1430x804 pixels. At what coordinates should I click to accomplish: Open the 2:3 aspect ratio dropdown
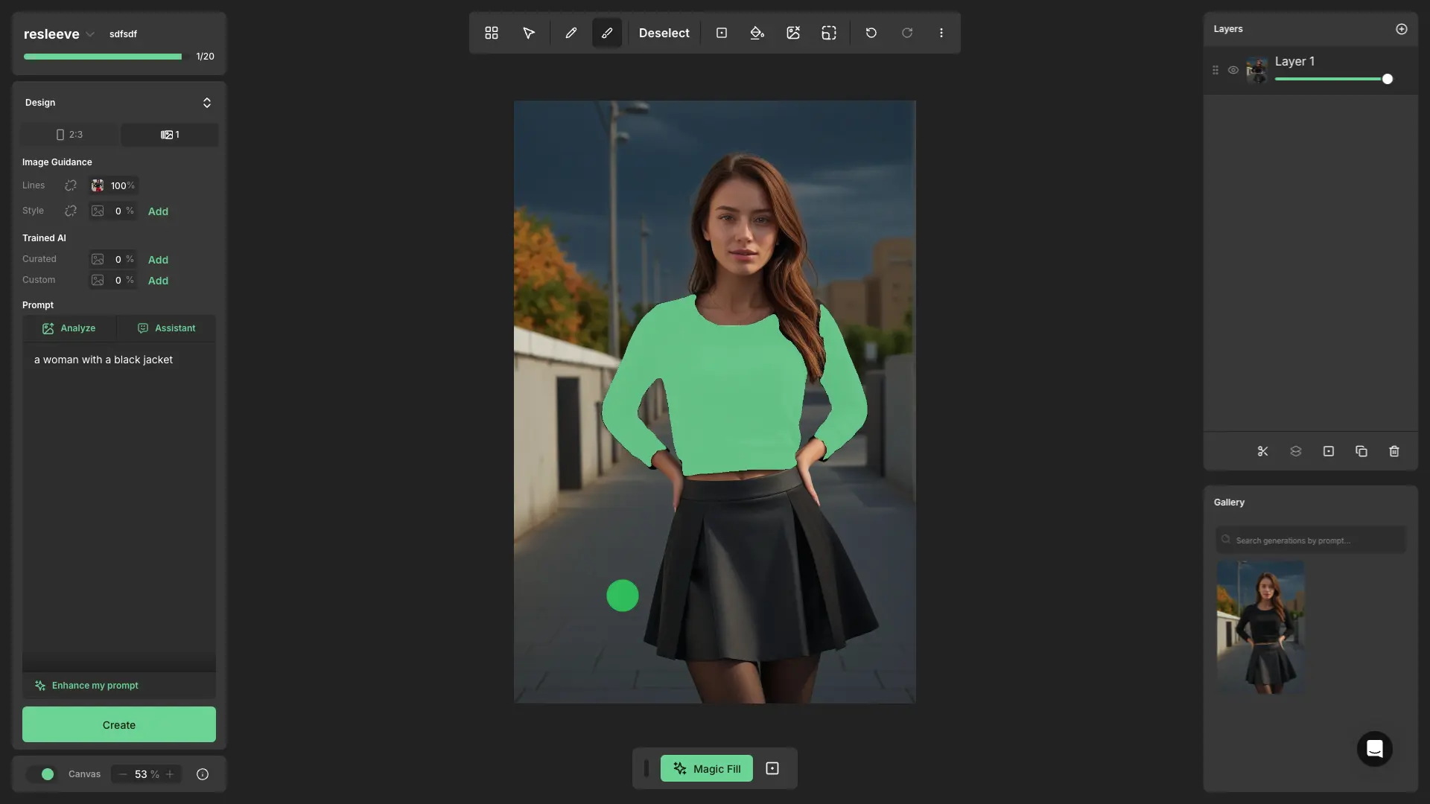[x=68, y=135]
